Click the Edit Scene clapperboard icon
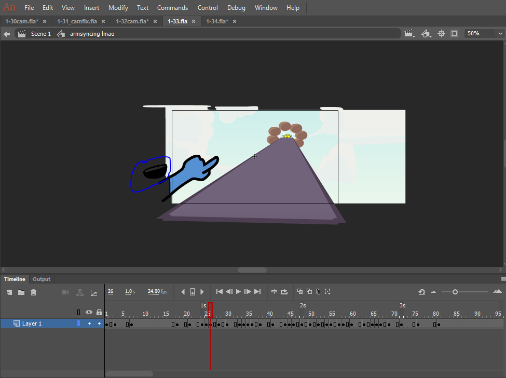Screen dimensions: 506x378 409,33
